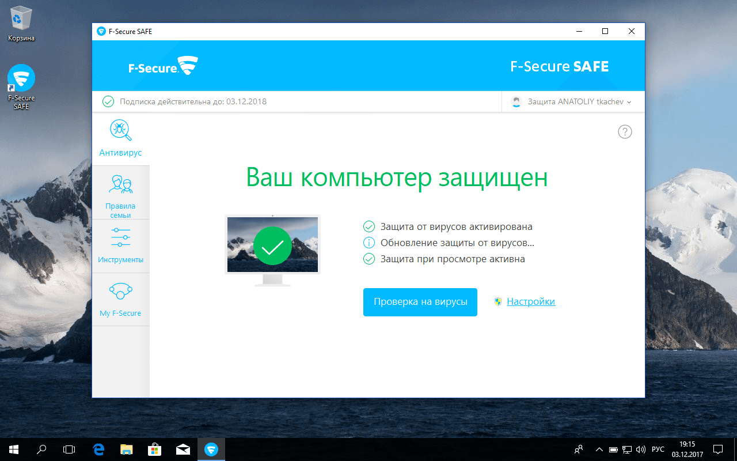Screen dimensions: 737x461
Task: Click the check icon beside Защита от вирусов
Action: (x=369, y=226)
